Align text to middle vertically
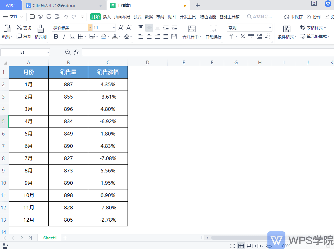This screenshot has width=334, height=249. 149,28
